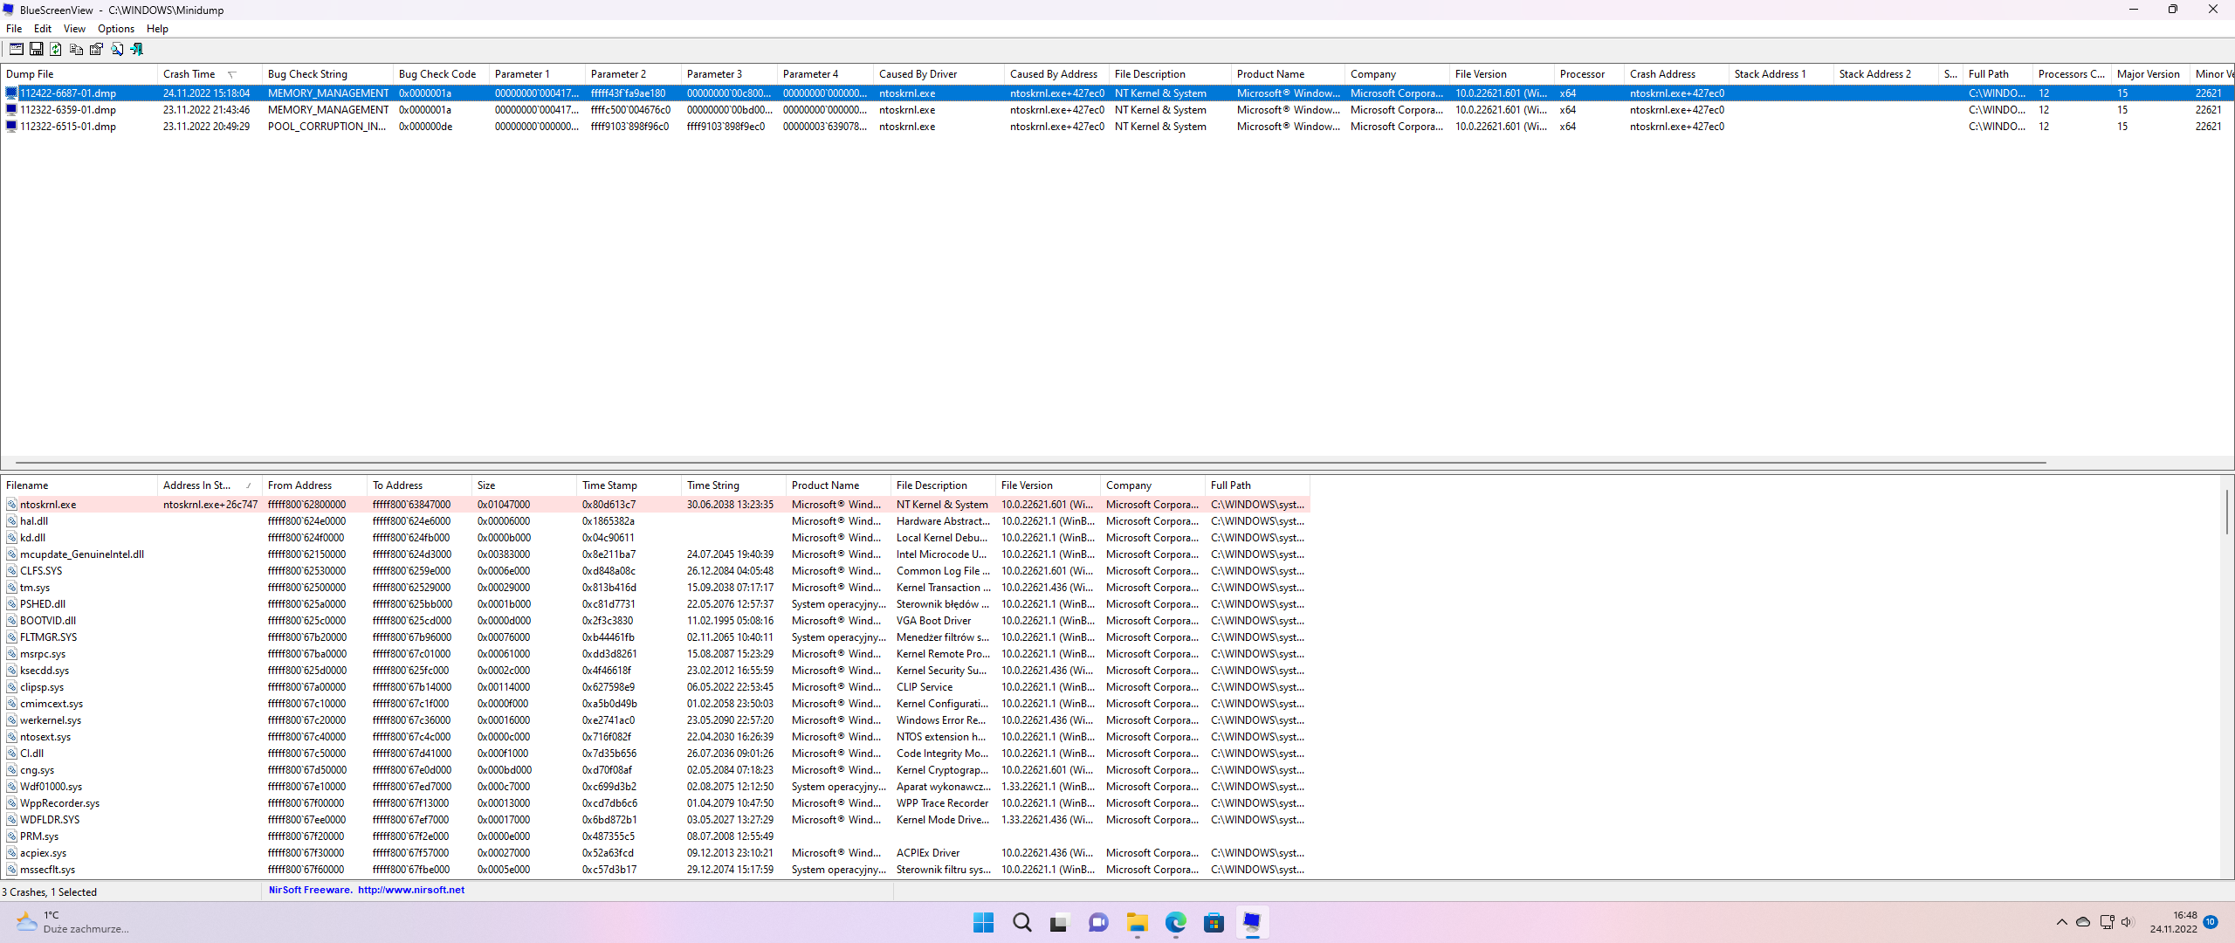
Task: Open weather widget on taskbar
Action: click(x=74, y=922)
